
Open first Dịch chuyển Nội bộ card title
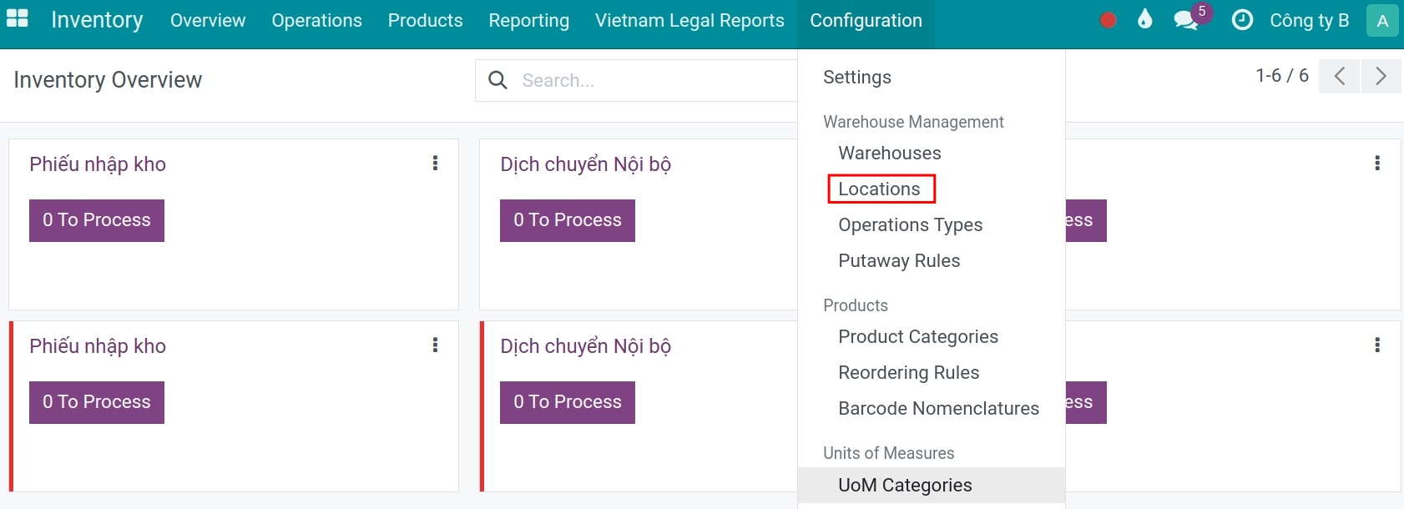(586, 164)
